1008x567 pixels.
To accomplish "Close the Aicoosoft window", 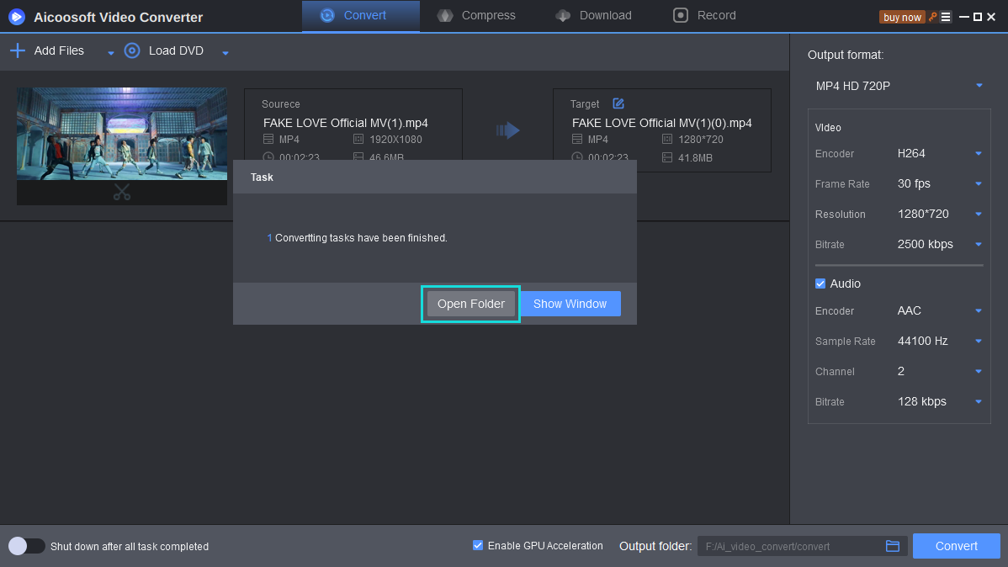I will (x=991, y=18).
